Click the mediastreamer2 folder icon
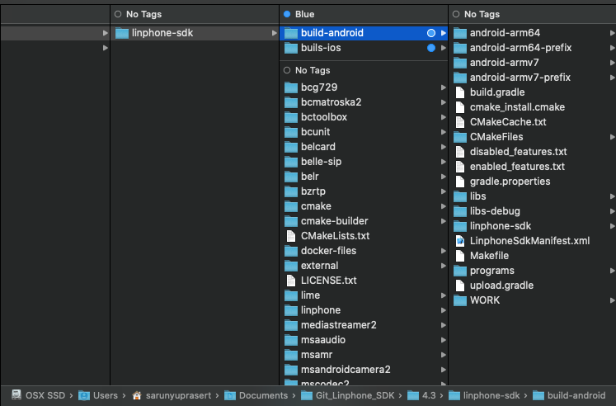Image resolution: width=616 pixels, height=406 pixels. click(291, 325)
